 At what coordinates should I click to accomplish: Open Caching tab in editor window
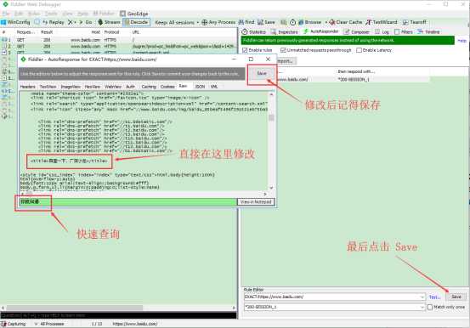coord(149,87)
